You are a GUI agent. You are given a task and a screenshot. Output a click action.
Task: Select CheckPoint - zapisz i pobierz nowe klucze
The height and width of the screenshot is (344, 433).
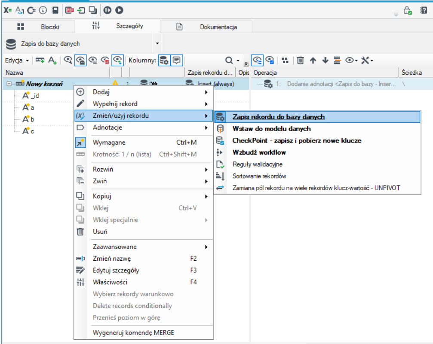coord(317,141)
